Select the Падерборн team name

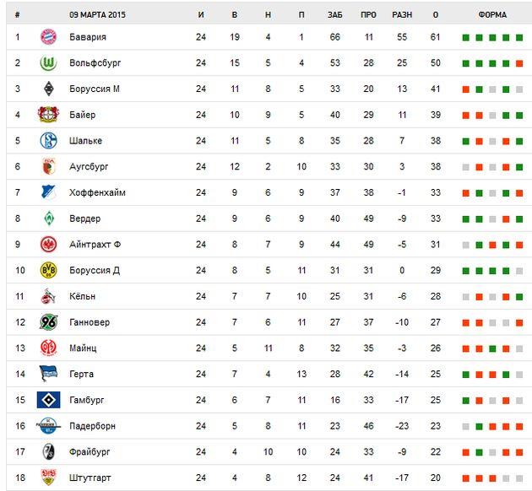click(93, 426)
